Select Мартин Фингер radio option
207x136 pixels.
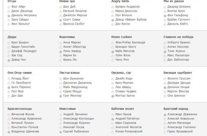click(165, 92)
